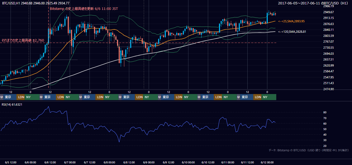This screenshot has width=352, height=165.
Task: Select the 6/11 00:00 date marker
Action: pos(228,162)
